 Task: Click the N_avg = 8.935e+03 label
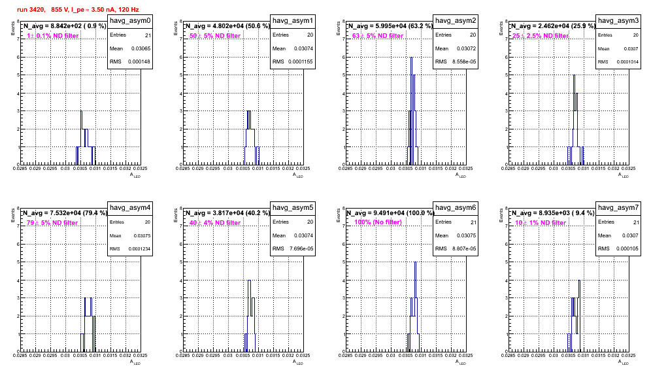553,212
